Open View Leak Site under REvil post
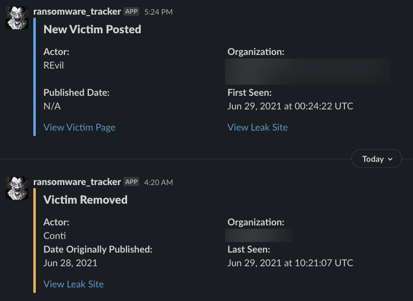Image resolution: width=413 pixels, height=301 pixels. pos(257,128)
